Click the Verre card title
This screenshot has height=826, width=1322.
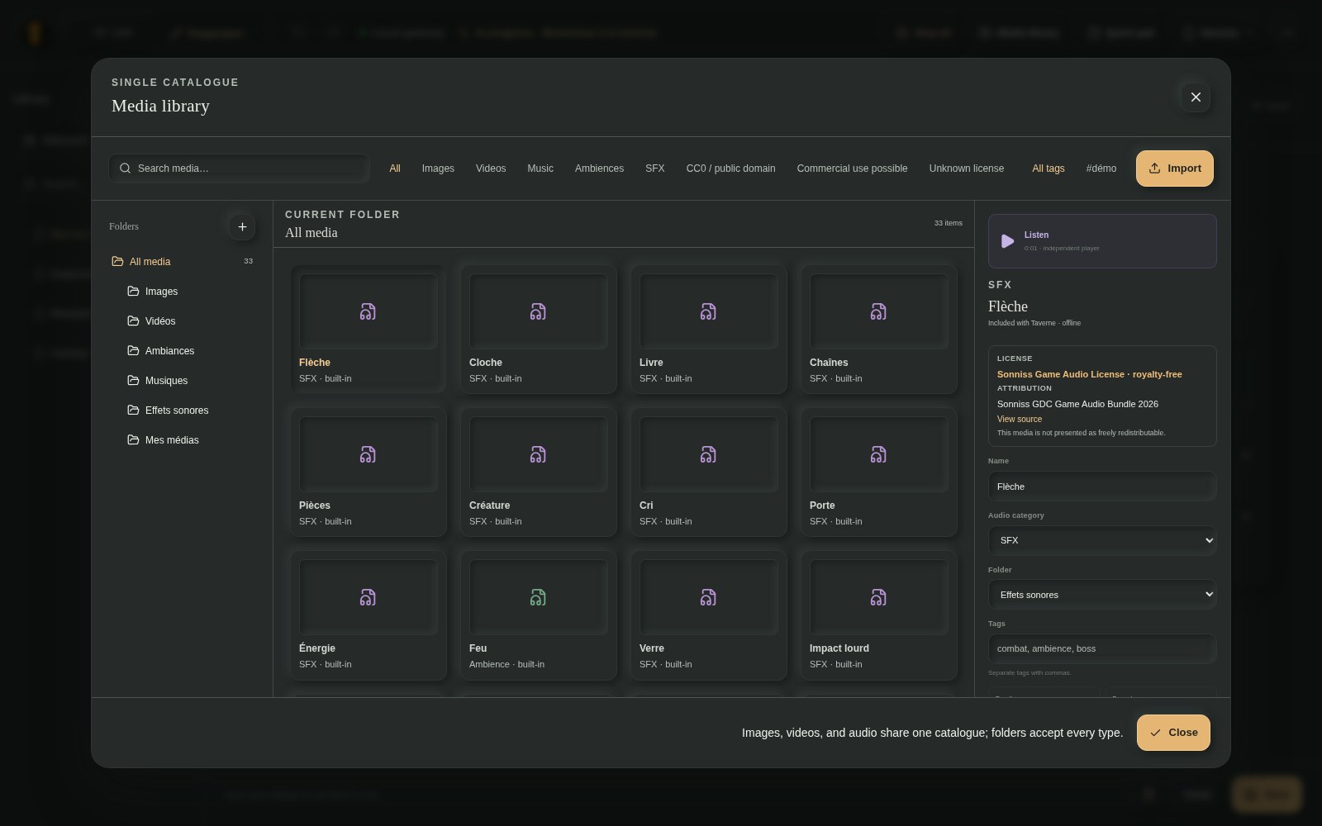652,648
